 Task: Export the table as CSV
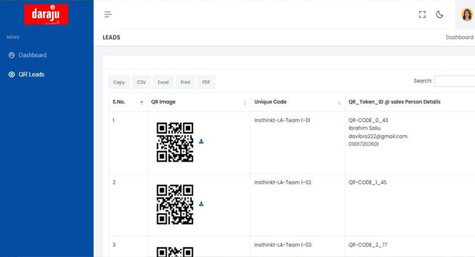point(141,82)
